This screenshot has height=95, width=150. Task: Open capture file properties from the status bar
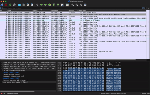4,94
